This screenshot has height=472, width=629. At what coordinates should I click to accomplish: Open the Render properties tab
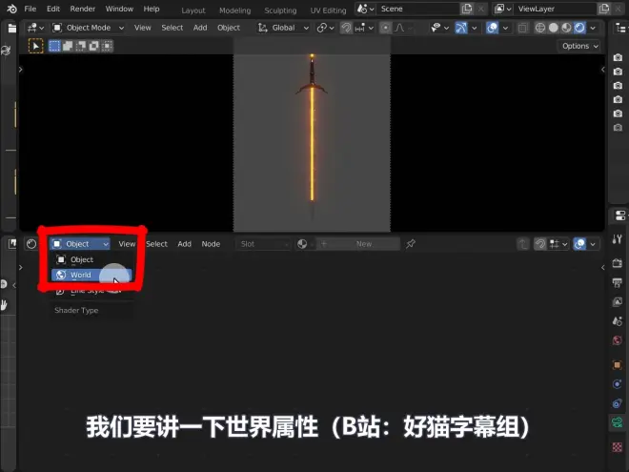click(618, 263)
